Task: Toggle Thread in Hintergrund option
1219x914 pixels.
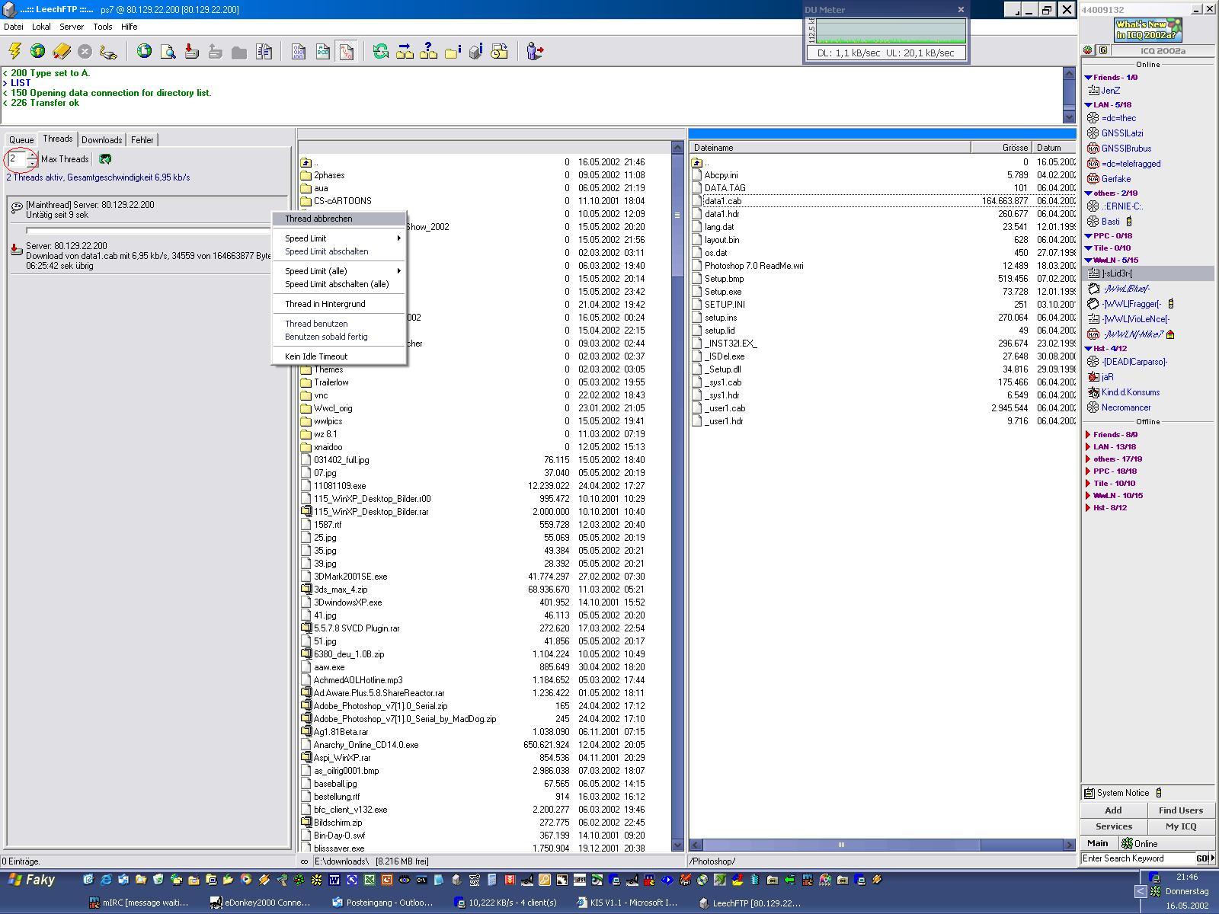Action: click(325, 304)
